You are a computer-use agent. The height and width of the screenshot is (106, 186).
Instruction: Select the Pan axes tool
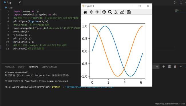[x=104, y=12]
